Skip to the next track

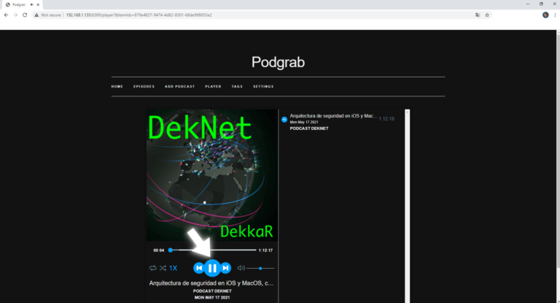226,268
